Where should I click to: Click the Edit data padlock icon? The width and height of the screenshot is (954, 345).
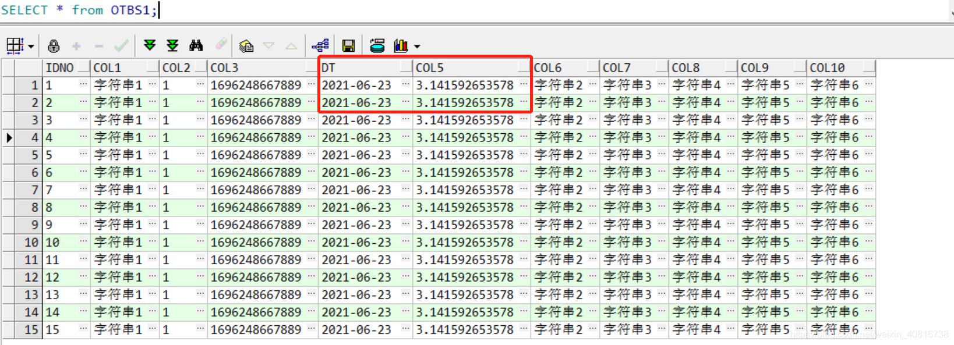[54, 46]
